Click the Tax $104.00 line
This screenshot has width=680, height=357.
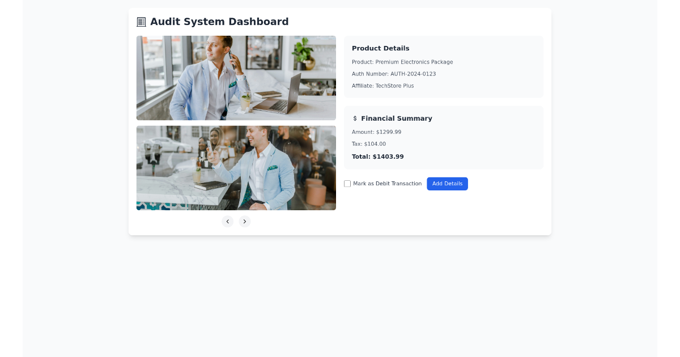[368, 144]
